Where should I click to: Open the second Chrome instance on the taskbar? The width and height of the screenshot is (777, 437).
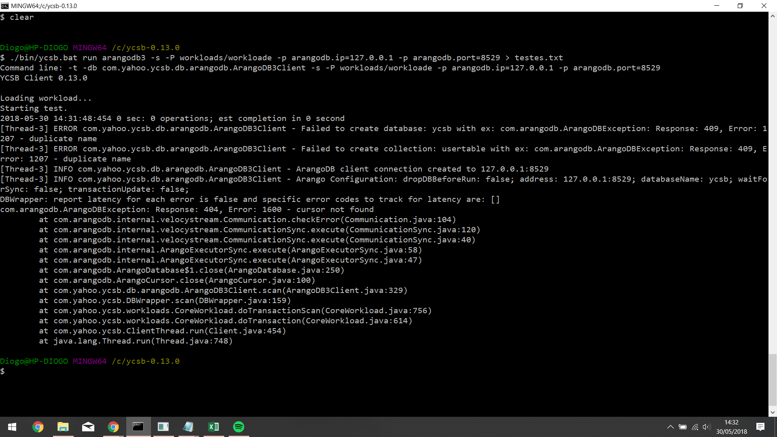coord(113,427)
